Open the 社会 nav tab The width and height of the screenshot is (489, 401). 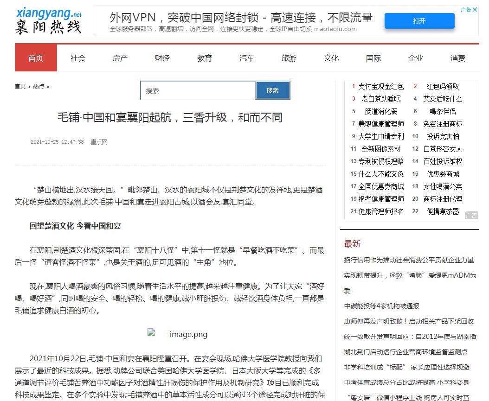[78, 58]
